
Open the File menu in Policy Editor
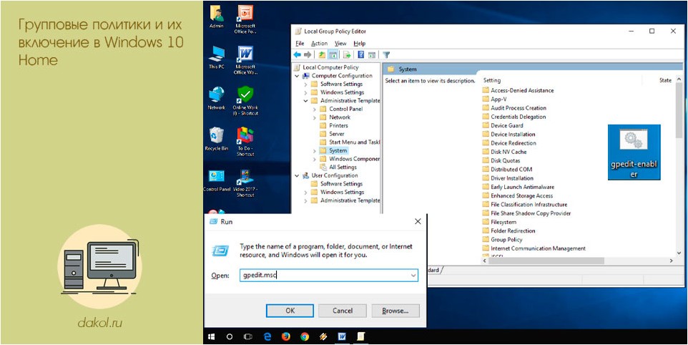(300, 44)
